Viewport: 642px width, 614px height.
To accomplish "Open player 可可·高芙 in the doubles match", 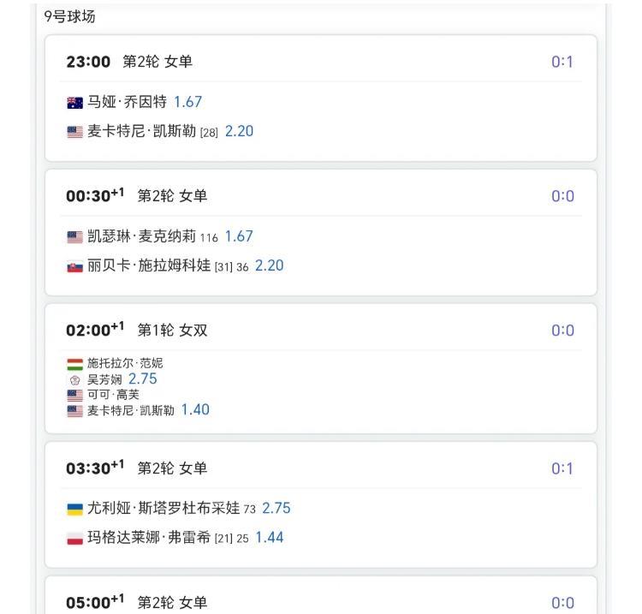I will (113, 395).
